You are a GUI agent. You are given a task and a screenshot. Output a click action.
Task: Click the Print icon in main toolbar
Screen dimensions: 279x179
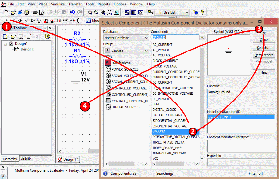coord(35,12)
